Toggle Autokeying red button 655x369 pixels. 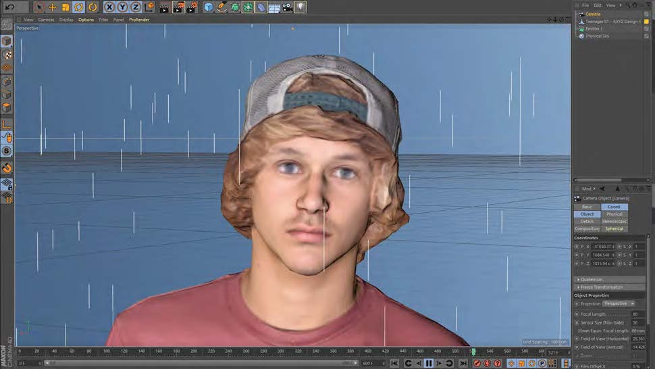[x=487, y=363]
